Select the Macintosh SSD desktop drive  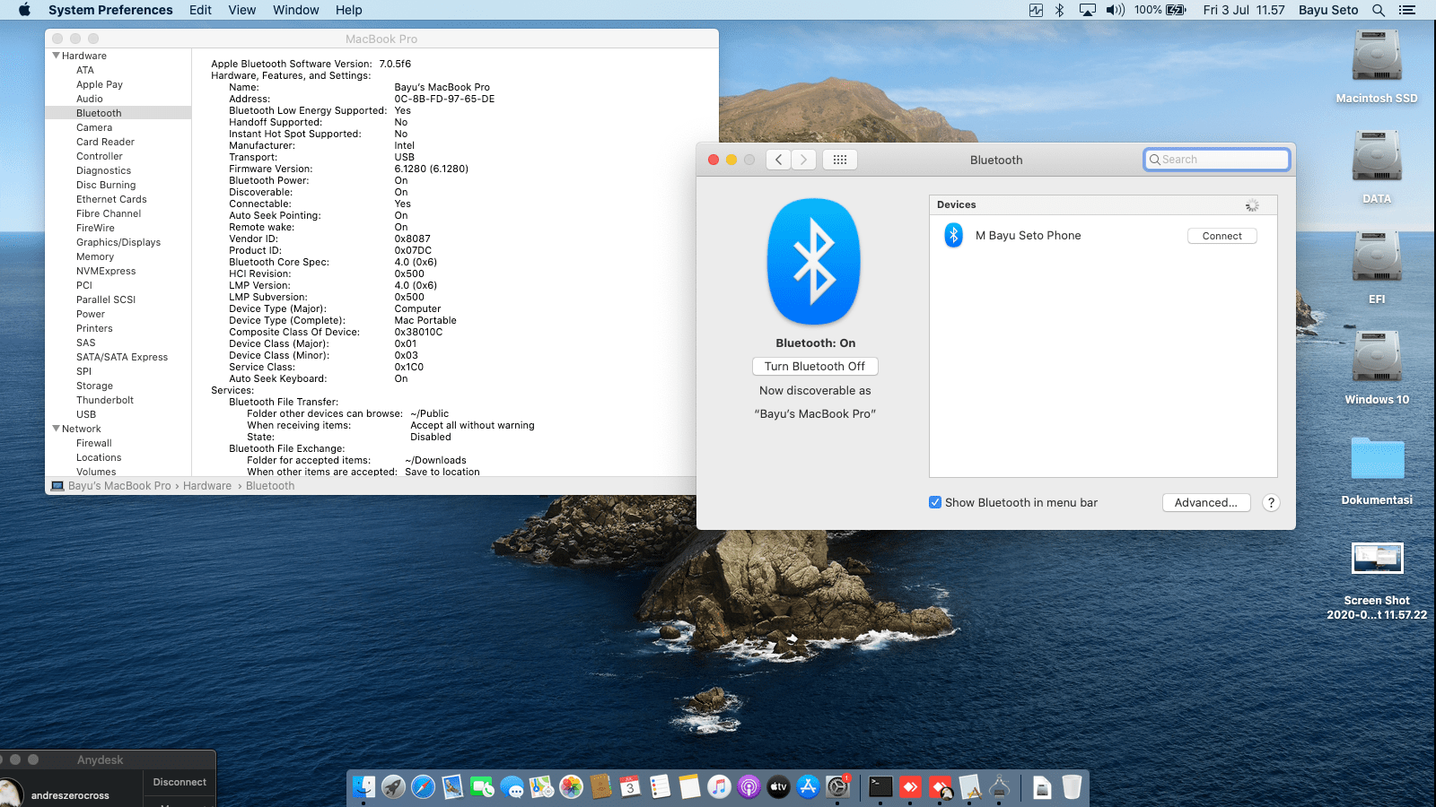click(1377, 66)
